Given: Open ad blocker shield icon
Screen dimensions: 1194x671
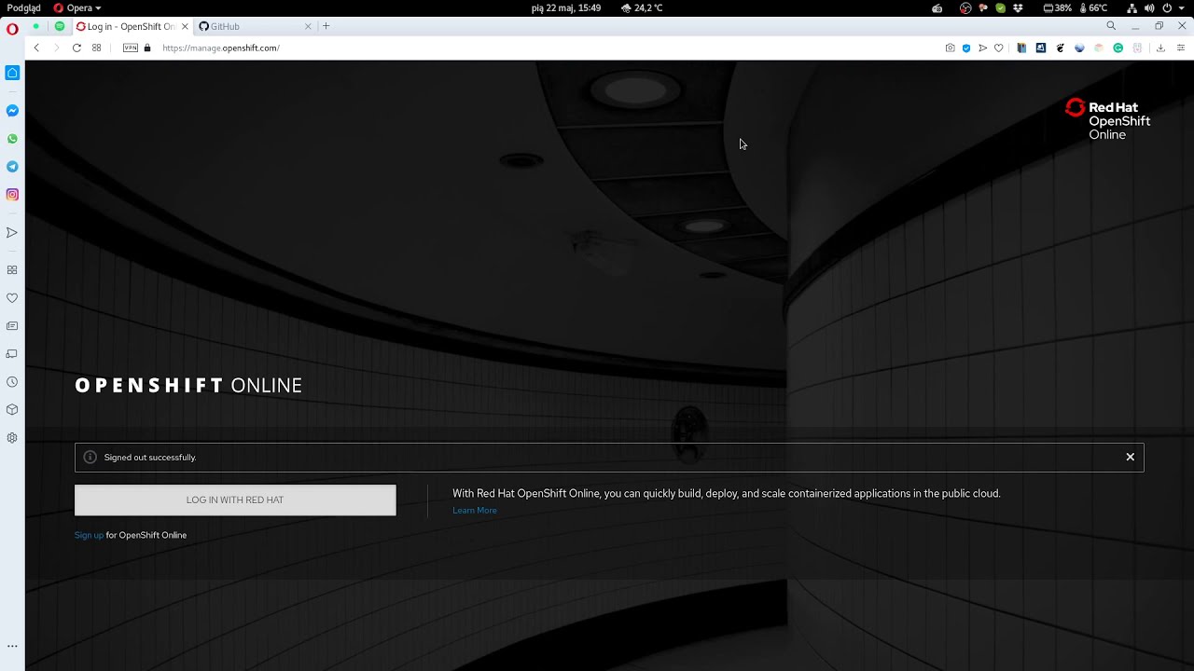Looking at the screenshot, I should [966, 48].
